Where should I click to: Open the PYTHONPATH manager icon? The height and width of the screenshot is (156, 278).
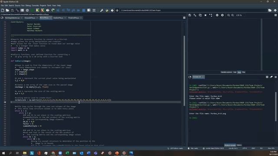point(107,10)
